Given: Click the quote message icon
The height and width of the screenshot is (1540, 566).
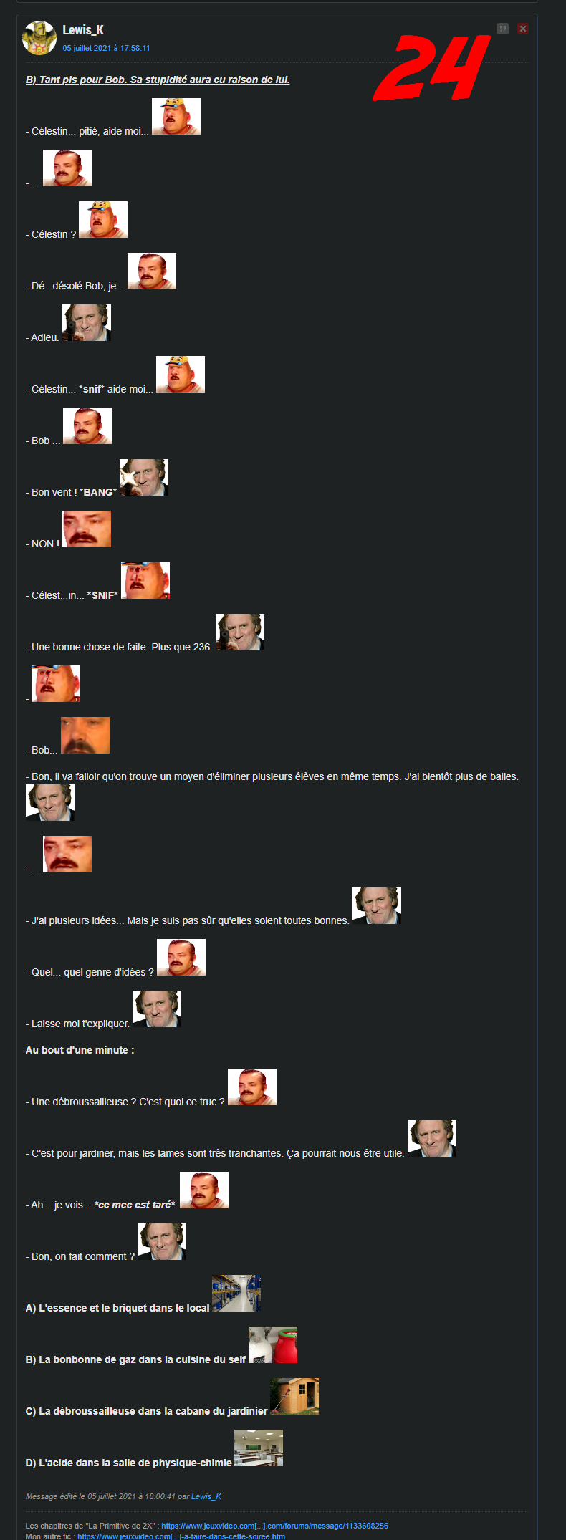Looking at the screenshot, I should [503, 29].
